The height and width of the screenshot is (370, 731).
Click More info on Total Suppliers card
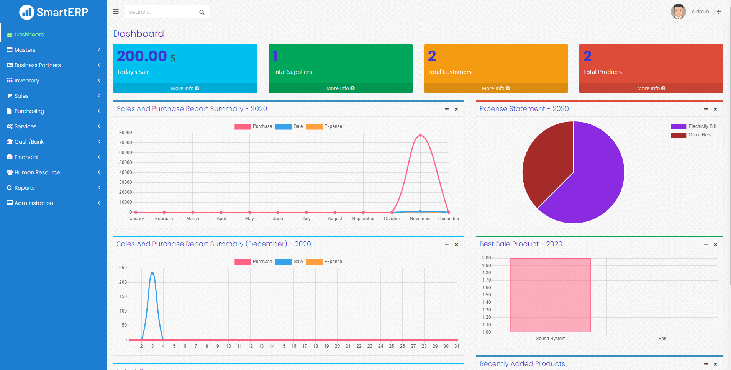pyautogui.click(x=340, y=88)
